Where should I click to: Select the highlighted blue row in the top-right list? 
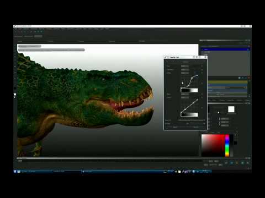click(225, 50)
